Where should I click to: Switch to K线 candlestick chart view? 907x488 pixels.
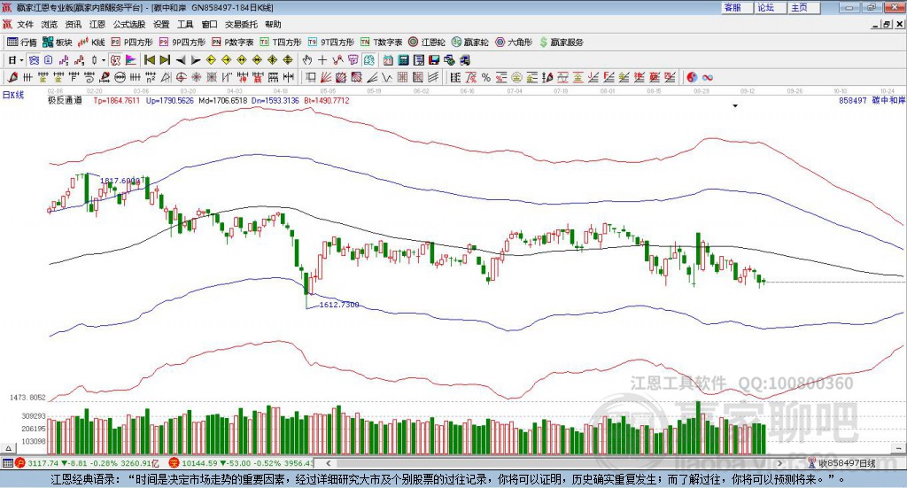coord(92,42)
